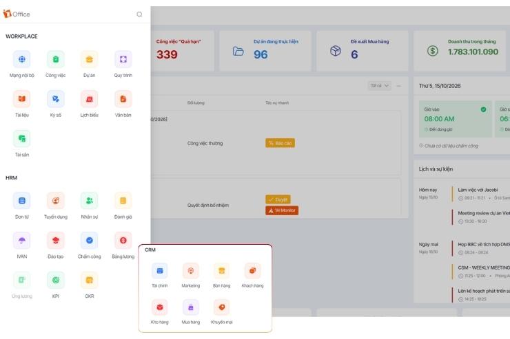Open the Khách hàng CRM app
510x339 pixels.
coord(252,270)
